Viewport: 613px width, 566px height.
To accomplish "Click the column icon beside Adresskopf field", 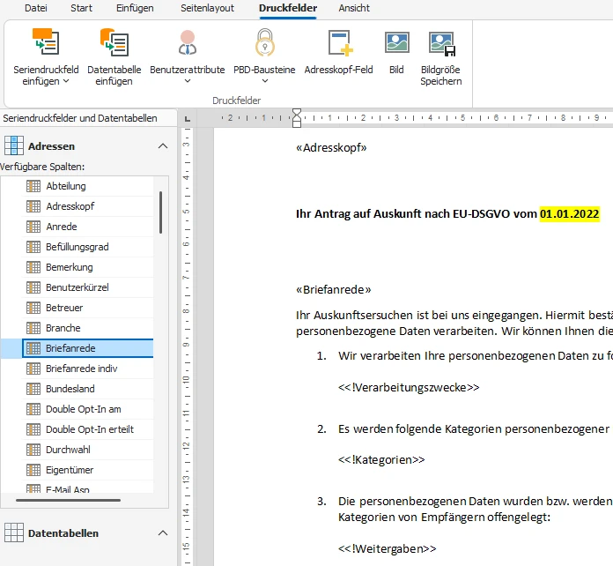I will point(33,206).
